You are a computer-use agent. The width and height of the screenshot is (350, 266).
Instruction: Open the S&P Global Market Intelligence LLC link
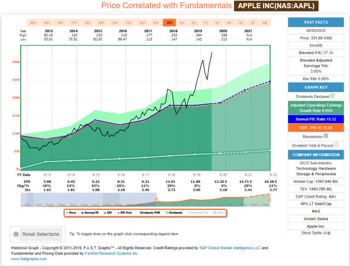pos(230,248)
